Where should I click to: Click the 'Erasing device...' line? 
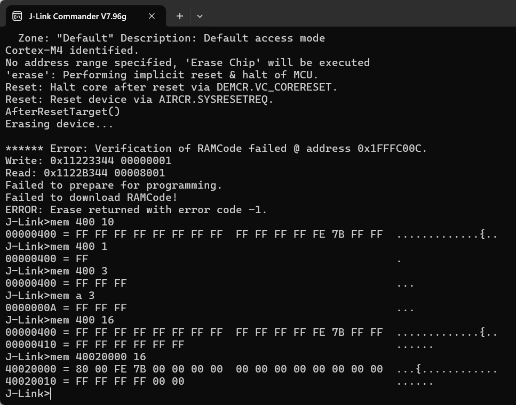(x=59, y=124)
